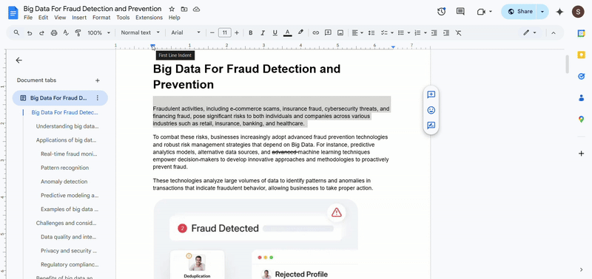The height and width of the screenshot is (279, 592).
Task: Undo the last action
Action: [x=29, y=32]
